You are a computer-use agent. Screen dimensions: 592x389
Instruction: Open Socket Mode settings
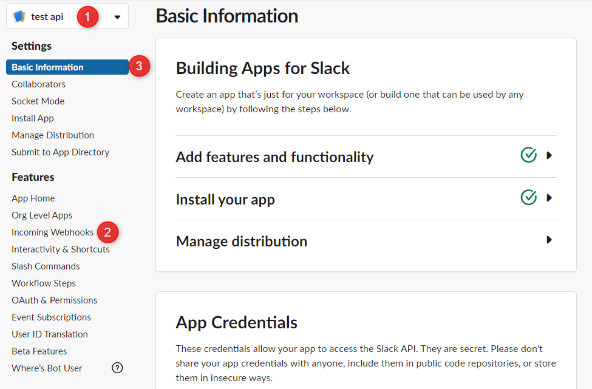tap(38, 101)
